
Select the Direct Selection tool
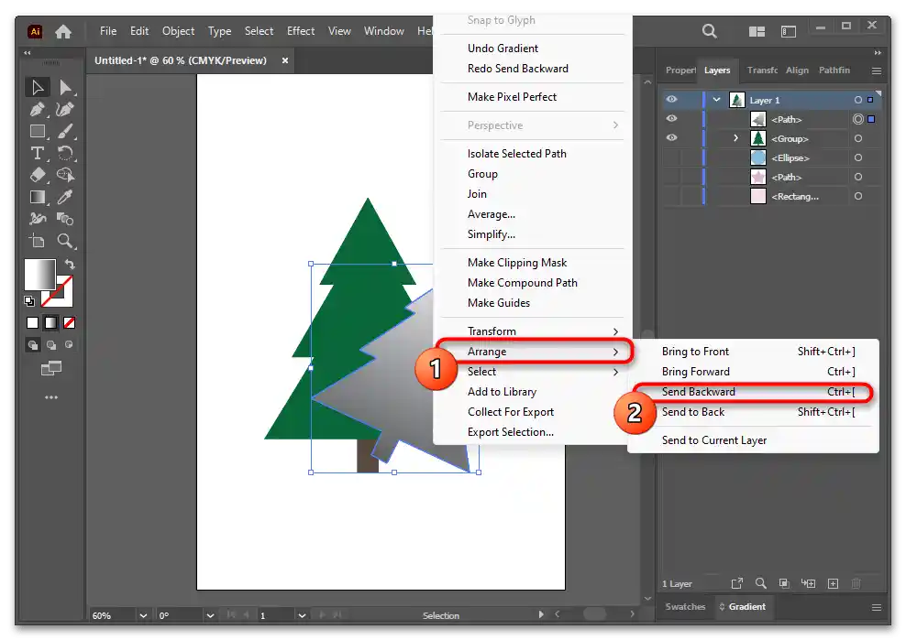pyautogui.click(x=65, y=87)
